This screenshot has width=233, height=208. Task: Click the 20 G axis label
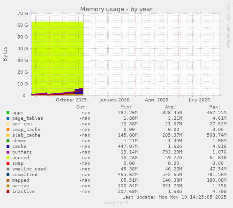(x=23, y=72)
